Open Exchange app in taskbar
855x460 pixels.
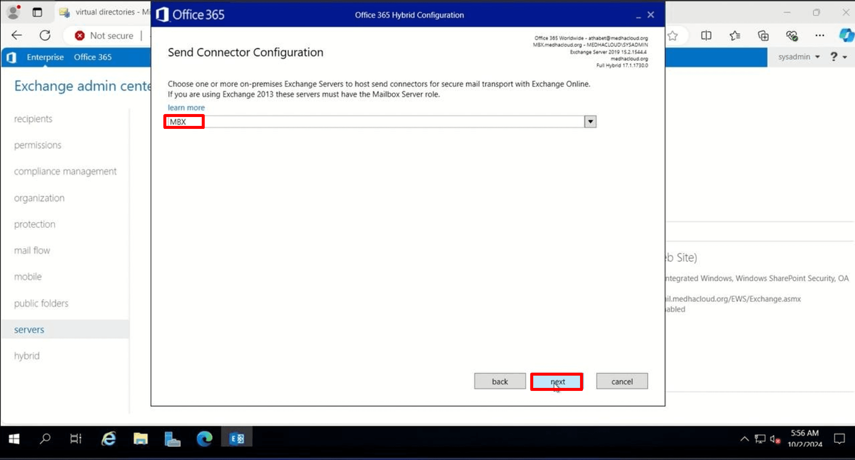pyautogui.click(x=237, y=438)
